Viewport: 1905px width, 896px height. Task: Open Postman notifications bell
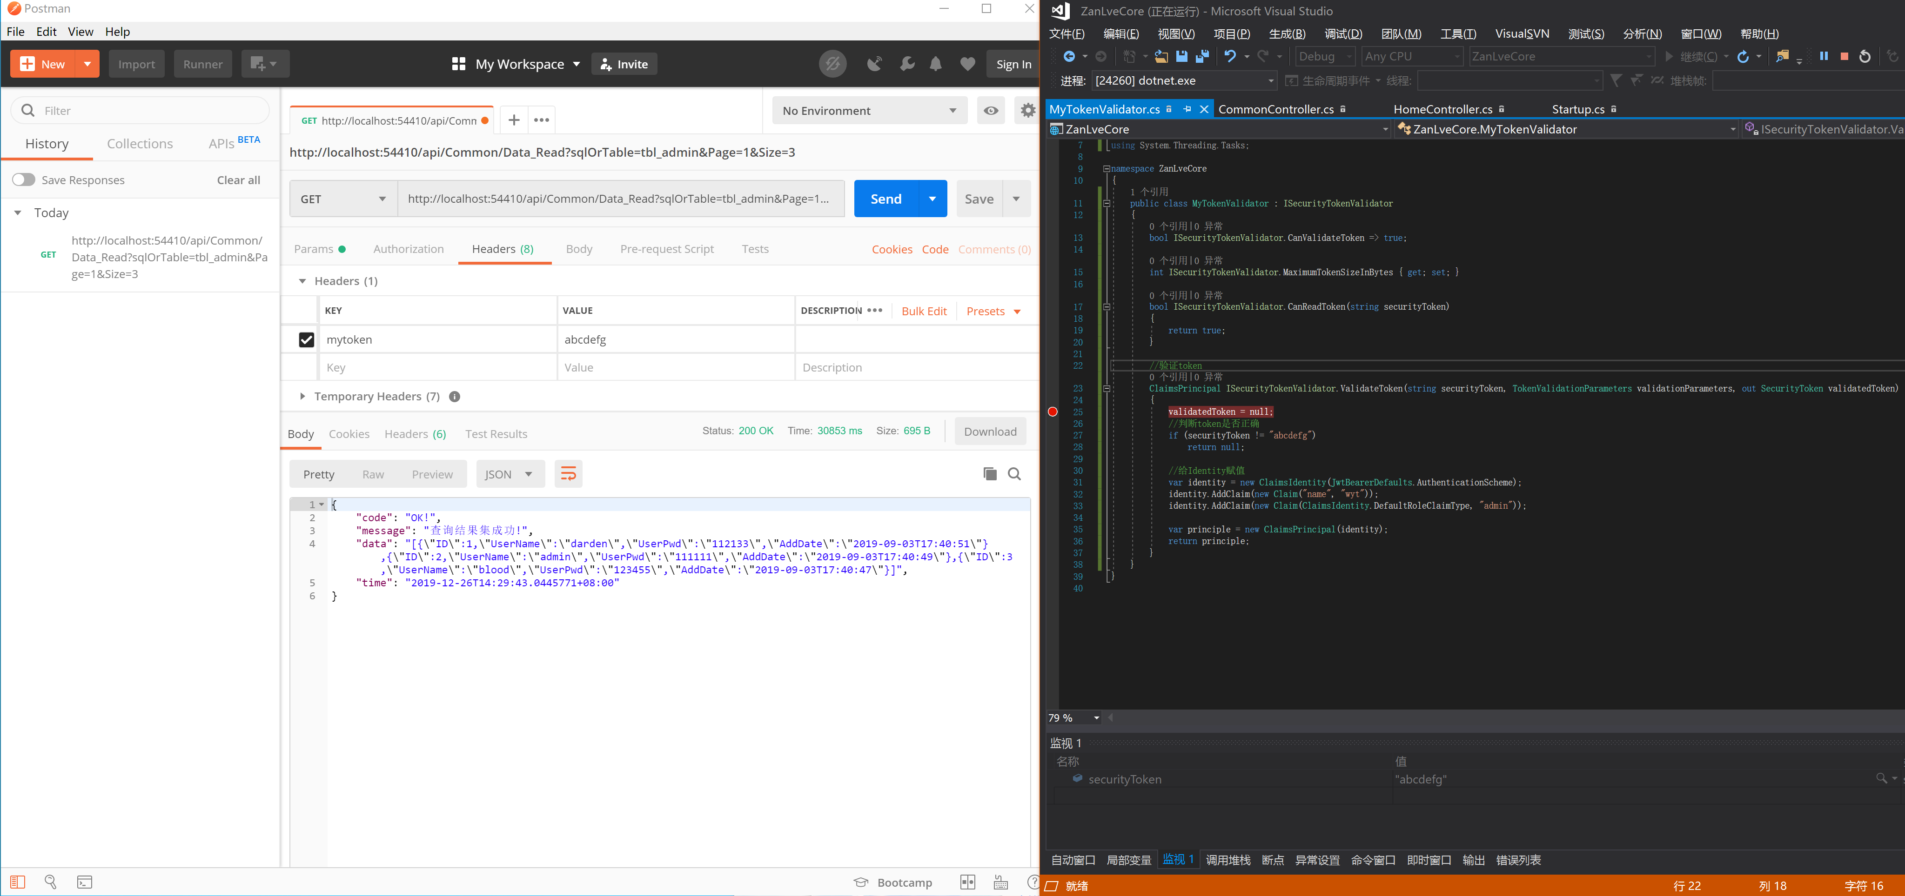coord(935,64)
